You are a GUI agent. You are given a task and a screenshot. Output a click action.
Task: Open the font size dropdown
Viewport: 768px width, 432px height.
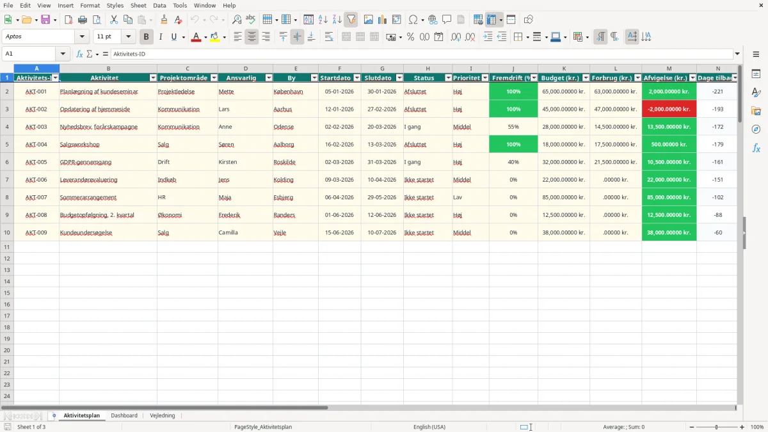point(128,37)
